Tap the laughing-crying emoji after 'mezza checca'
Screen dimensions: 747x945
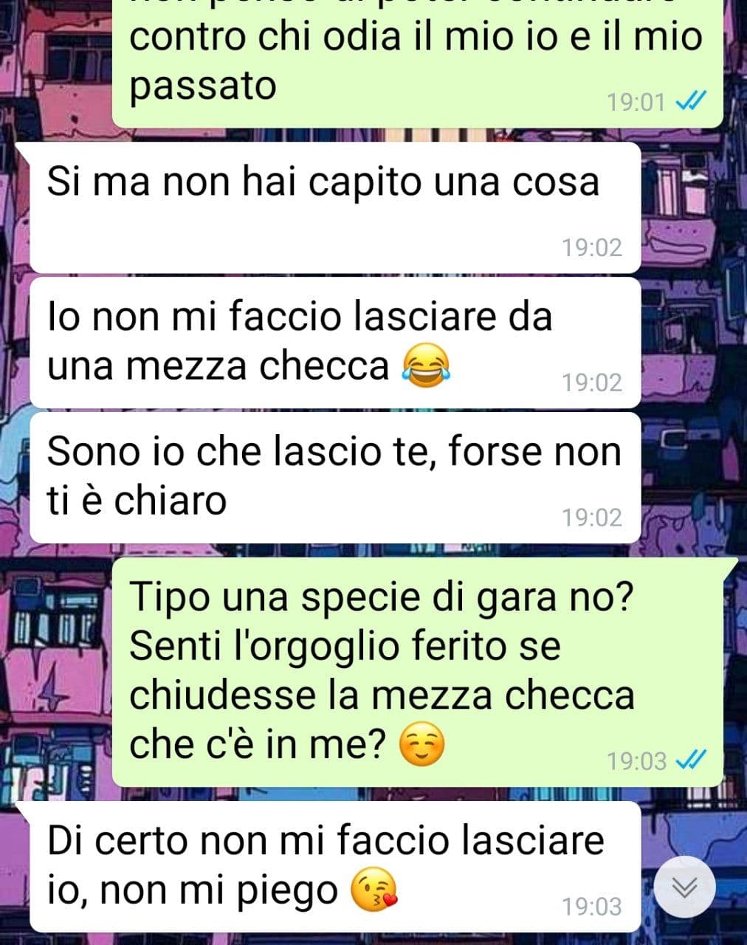click(426, 366)
